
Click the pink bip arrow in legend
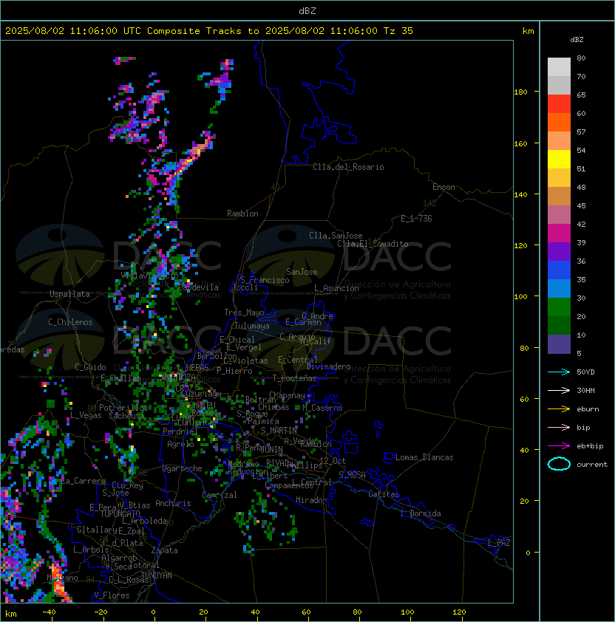(559, 427)
